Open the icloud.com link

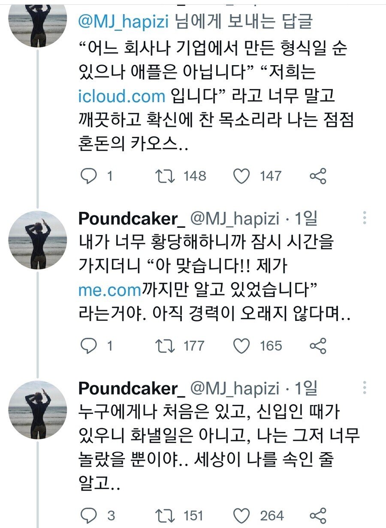coord(122,96)
